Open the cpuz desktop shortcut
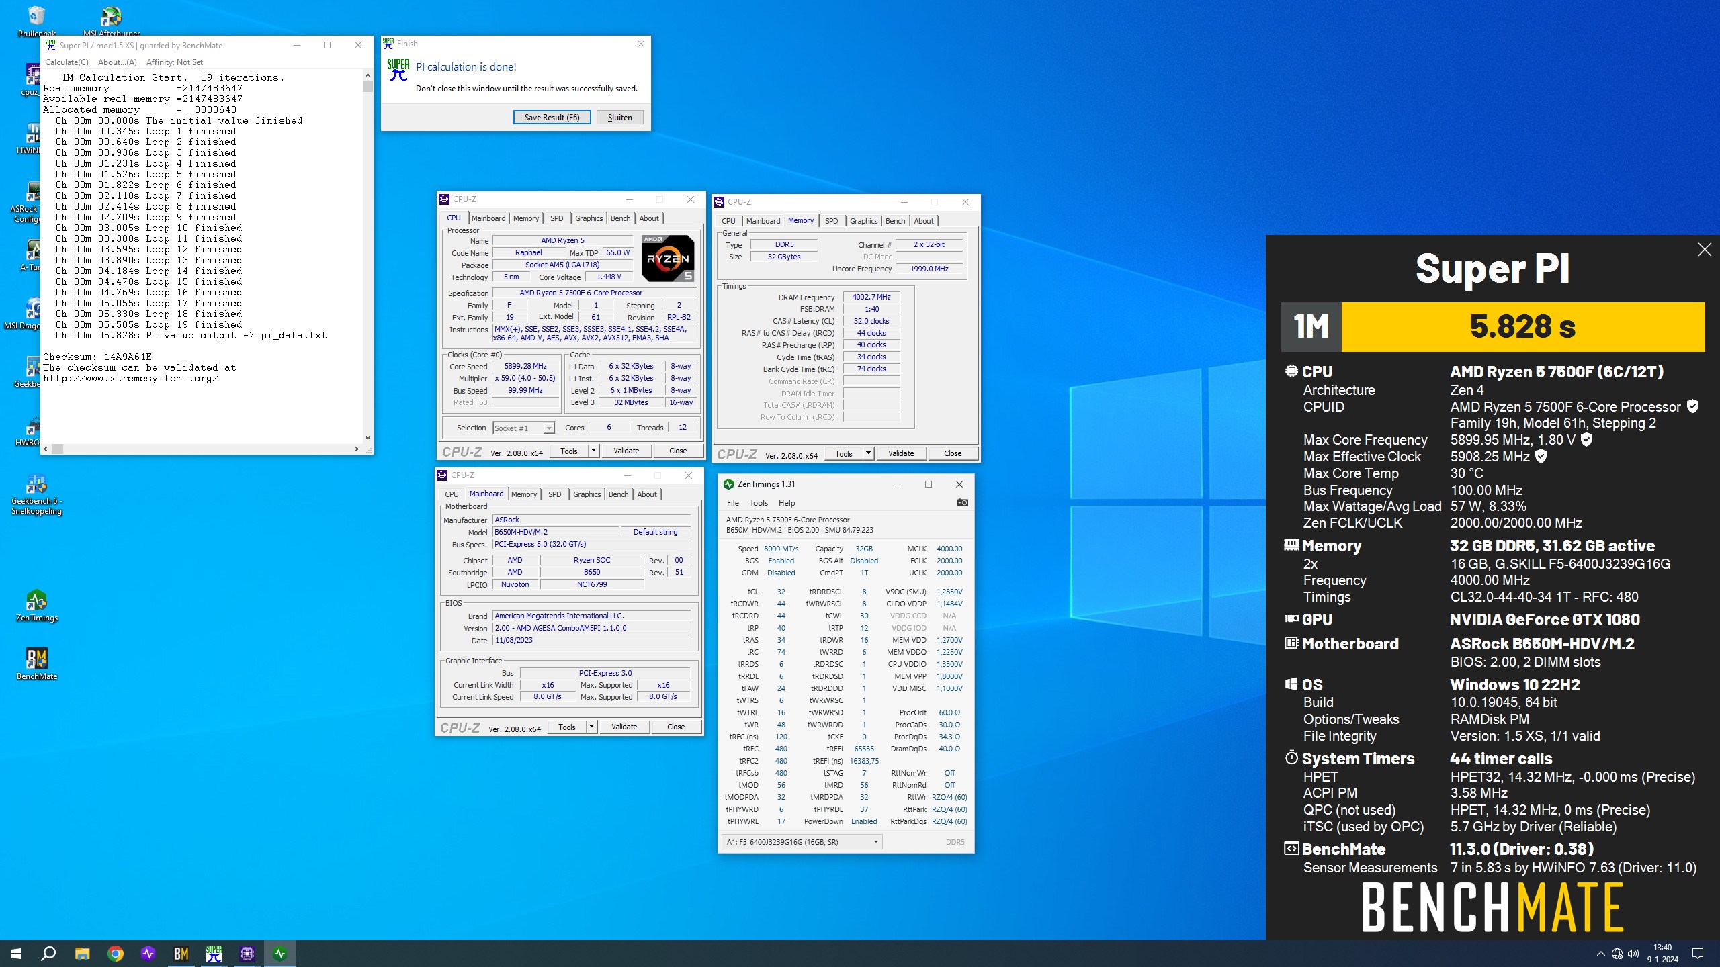The height and width of the screenshot is (967, 1720). coord(32,81)
